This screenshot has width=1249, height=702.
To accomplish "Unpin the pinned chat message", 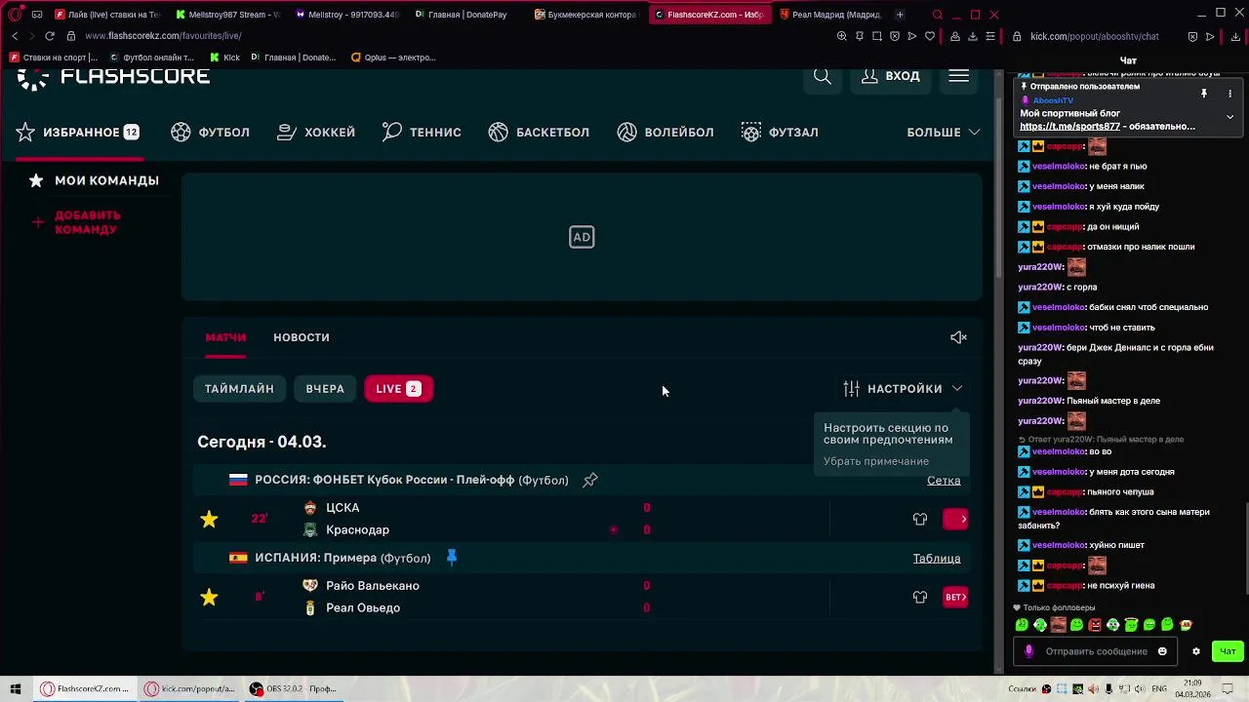I will pyautogui.click(x=1204, y=94).
